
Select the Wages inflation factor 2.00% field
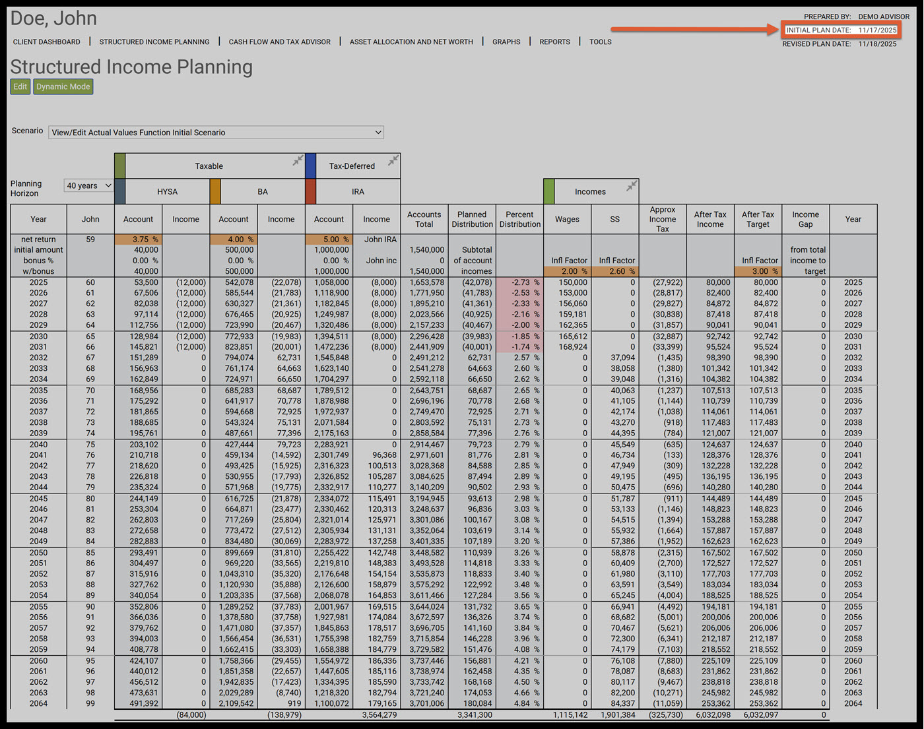pyautogui.click(x=567, y=271)
